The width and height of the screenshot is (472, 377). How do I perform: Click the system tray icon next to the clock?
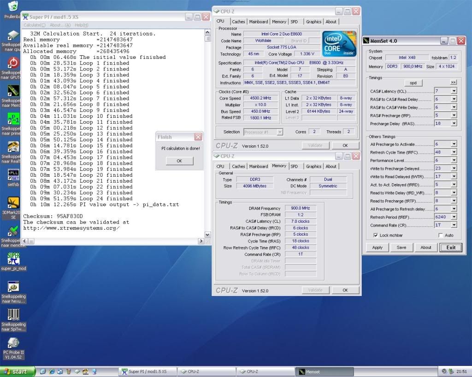451,371
